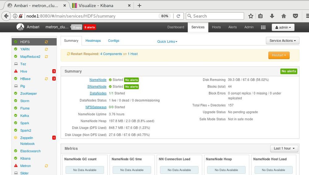Click the Pocket shield icon
Screen dimensions: 309x175
[x=295, y=16]
